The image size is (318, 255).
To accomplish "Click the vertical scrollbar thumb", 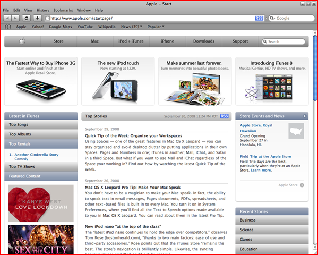I will pos(315,68).
